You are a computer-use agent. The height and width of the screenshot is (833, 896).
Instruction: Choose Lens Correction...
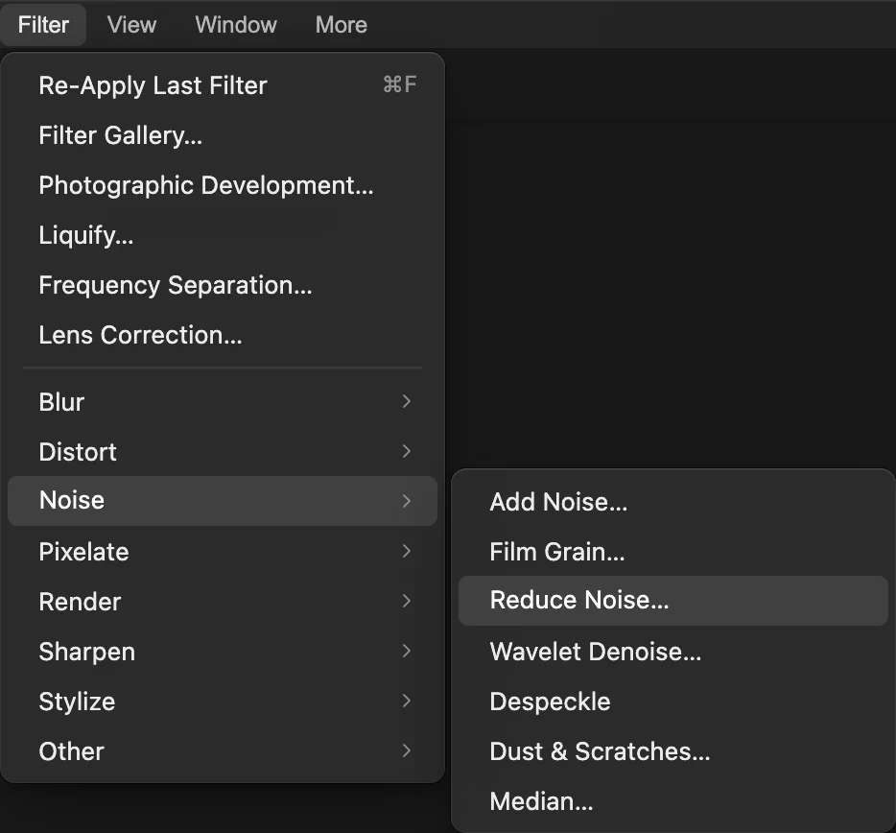(x=223, y=335)
